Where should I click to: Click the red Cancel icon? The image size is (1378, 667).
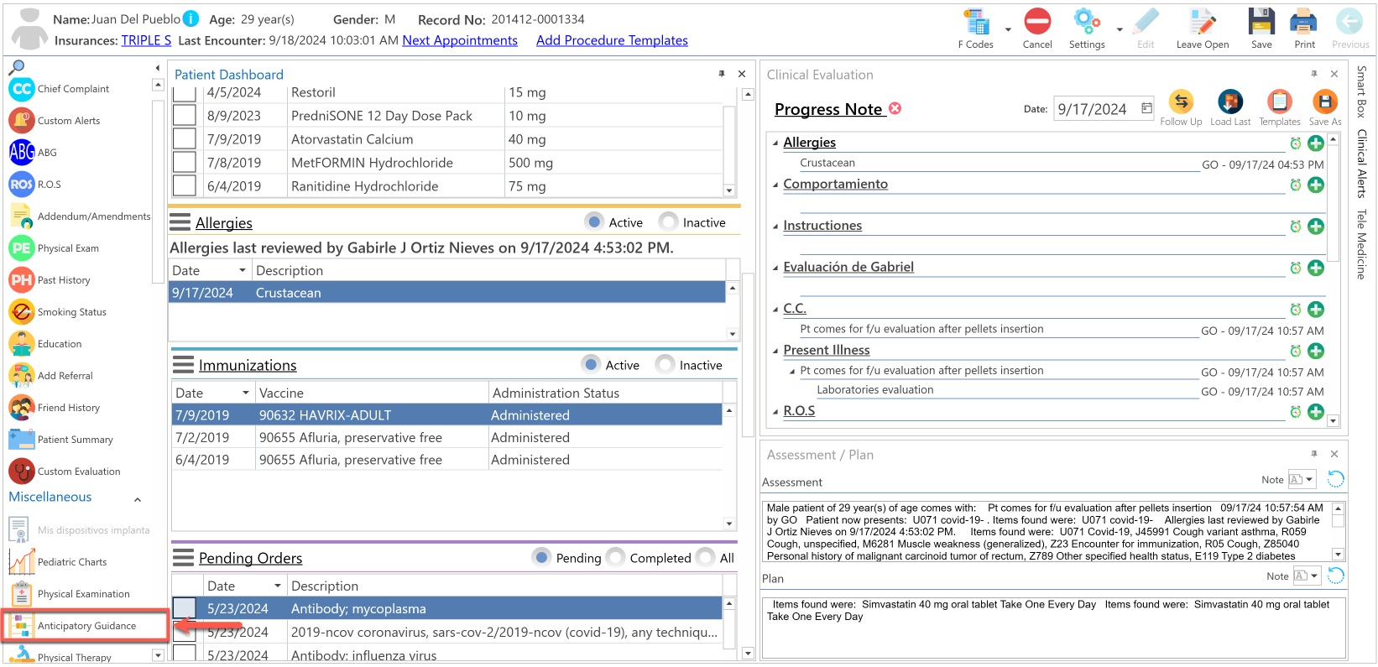(1037, 22)
